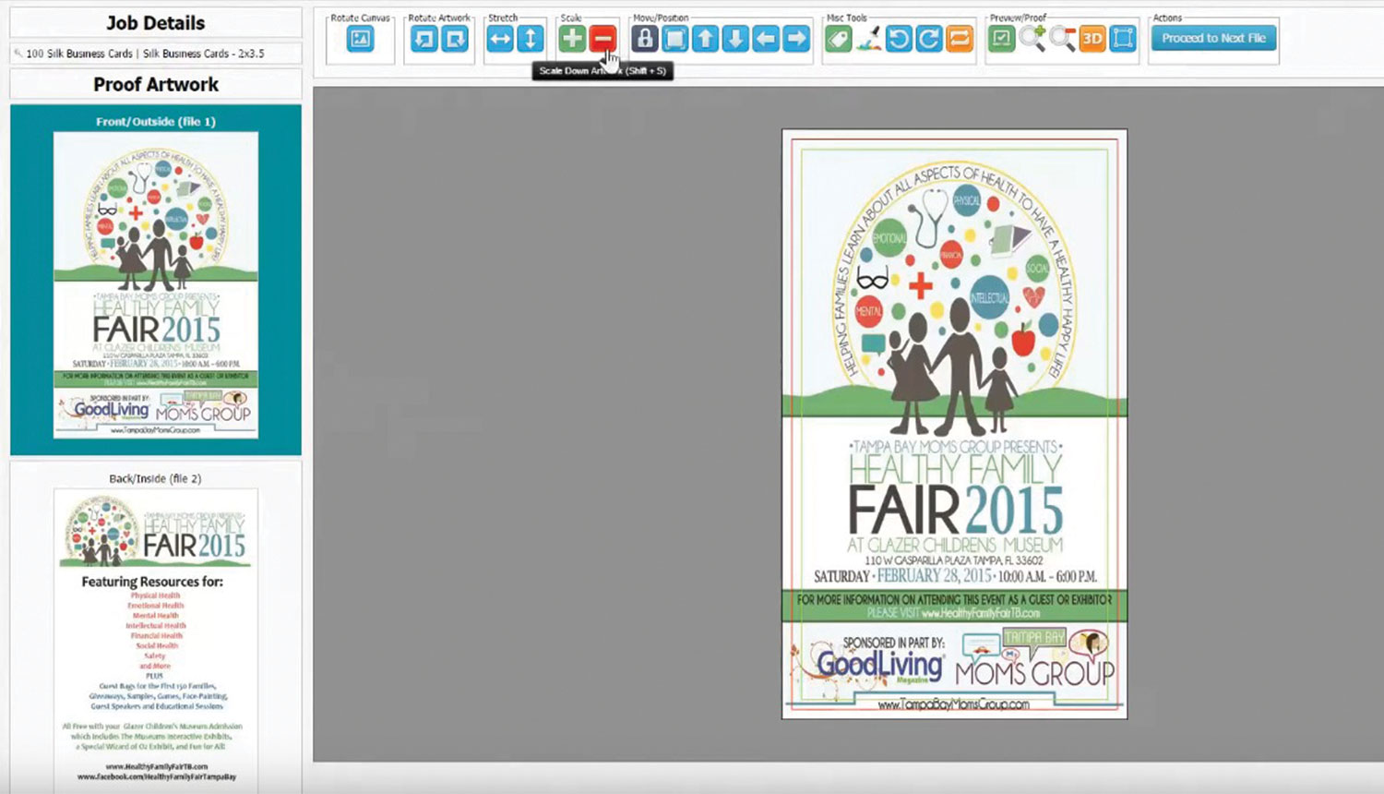Open the 3D preview
Viewport: 1384px width, 794px height.
point(1092,39)
